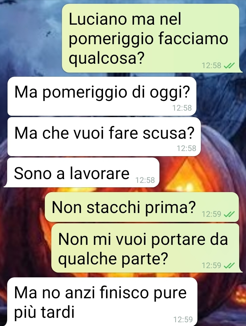Tap the 12:59 timestamp beside 'Non stacchi prima?'
The width and height of the screenshot is (246, 326).
(x=211, y=214)
